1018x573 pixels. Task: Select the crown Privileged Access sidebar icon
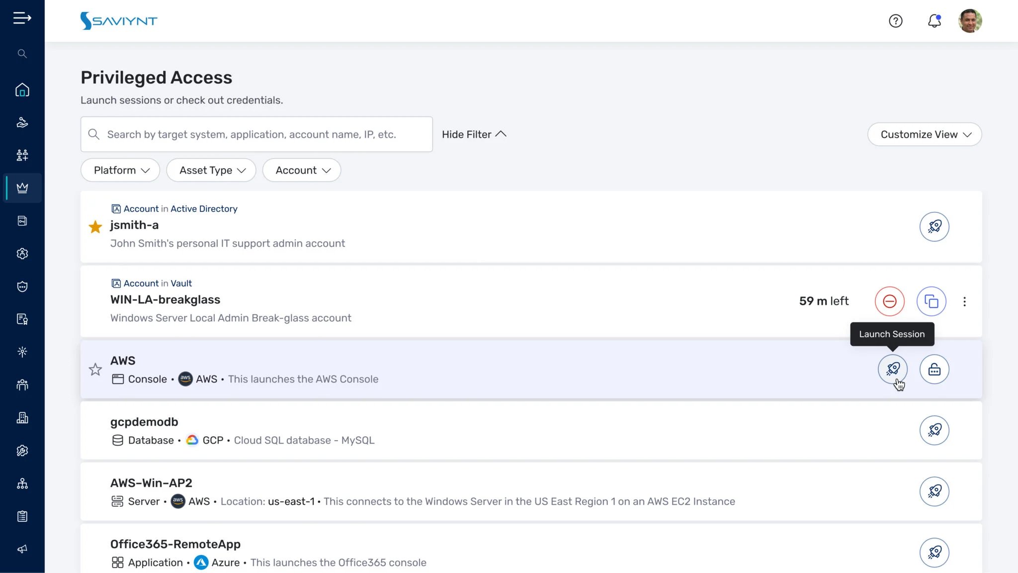[x=22, y=188]
